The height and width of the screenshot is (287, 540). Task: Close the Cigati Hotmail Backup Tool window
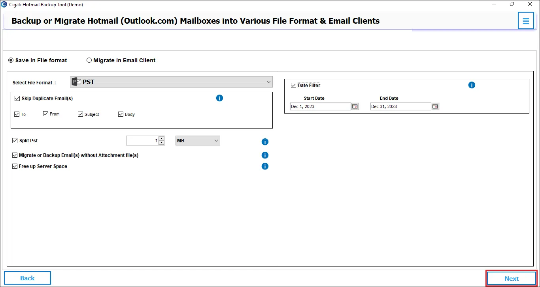click(x=530, y=4)
